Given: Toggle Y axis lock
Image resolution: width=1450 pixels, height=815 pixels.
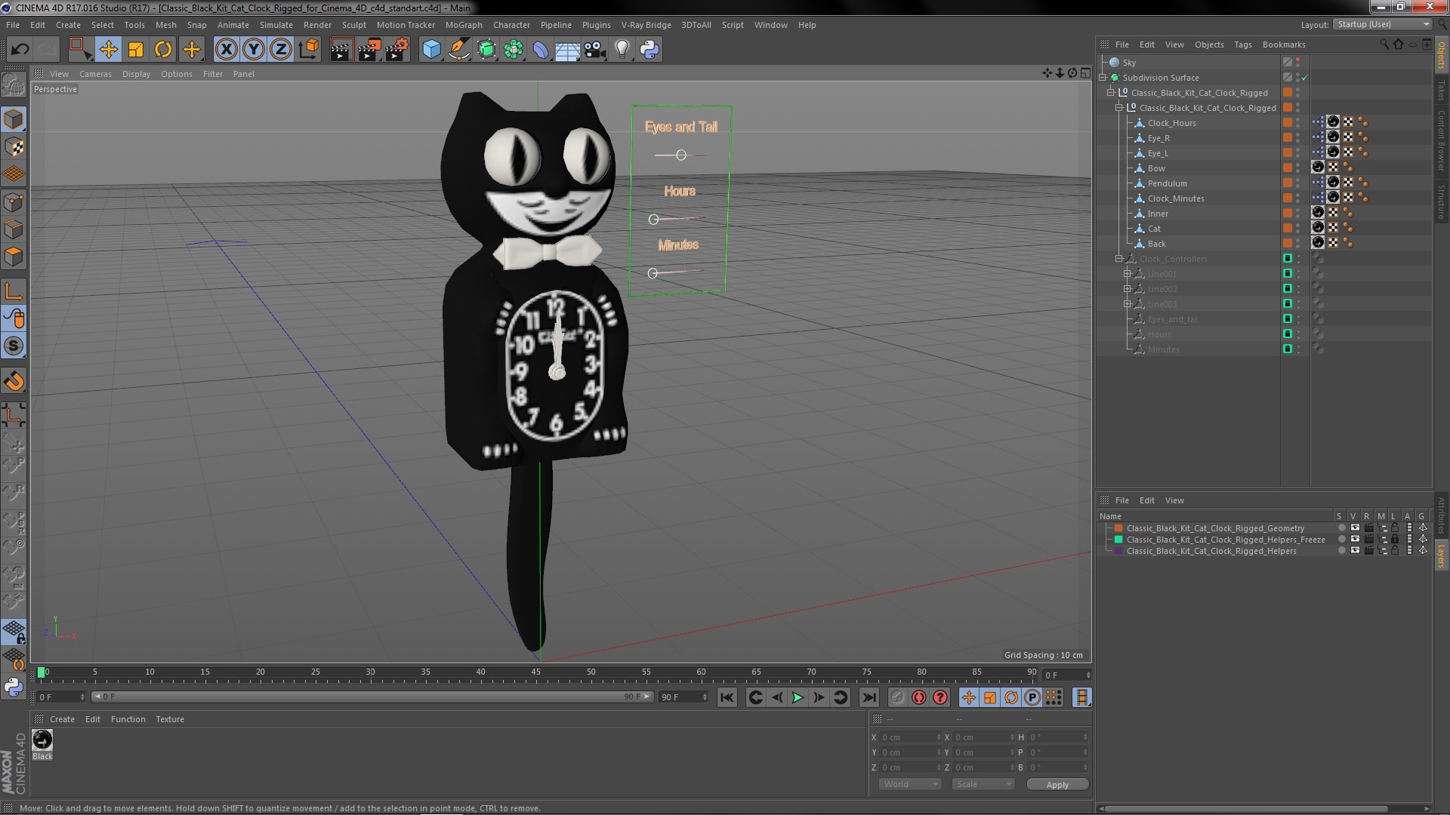Looking at the screenshot, I should [x=254, y=50].
